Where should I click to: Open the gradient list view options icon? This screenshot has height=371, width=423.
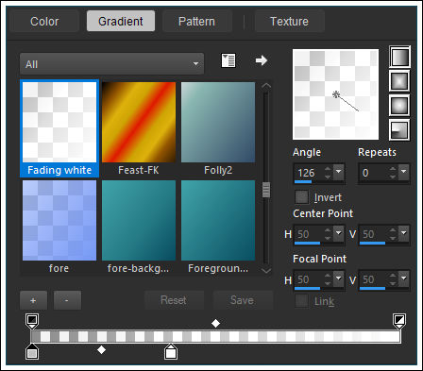228,60
